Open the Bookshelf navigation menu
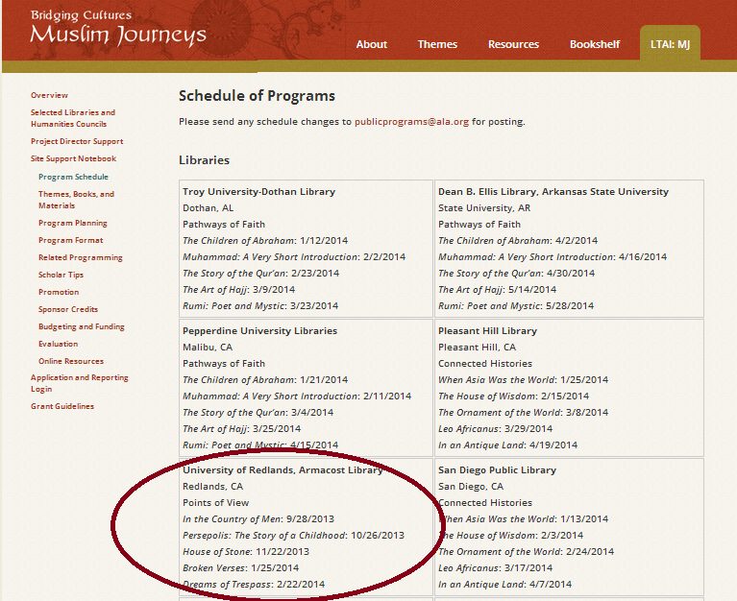The width and height of the screenshot is (737, 601). tap(595, 44)
